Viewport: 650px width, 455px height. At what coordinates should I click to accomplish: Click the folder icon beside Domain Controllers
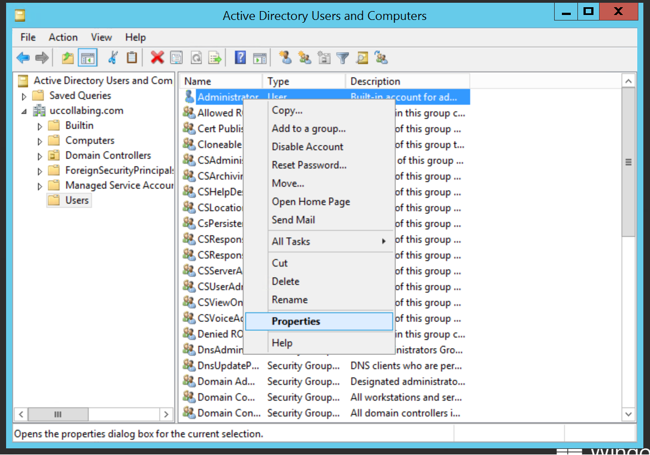click(x=54, y=156)
